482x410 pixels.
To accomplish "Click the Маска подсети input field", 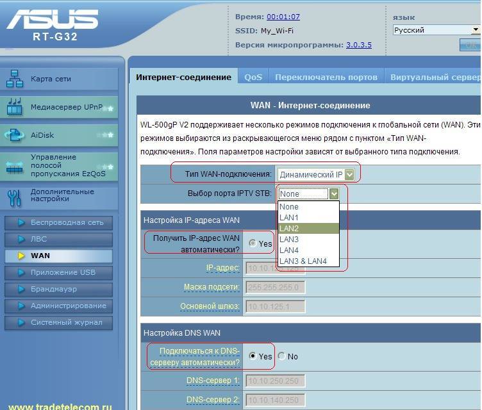I will (276, 288).
